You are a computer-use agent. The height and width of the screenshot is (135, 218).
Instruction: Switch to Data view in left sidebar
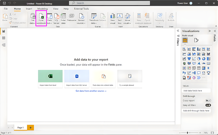click(x=4, y=38)
